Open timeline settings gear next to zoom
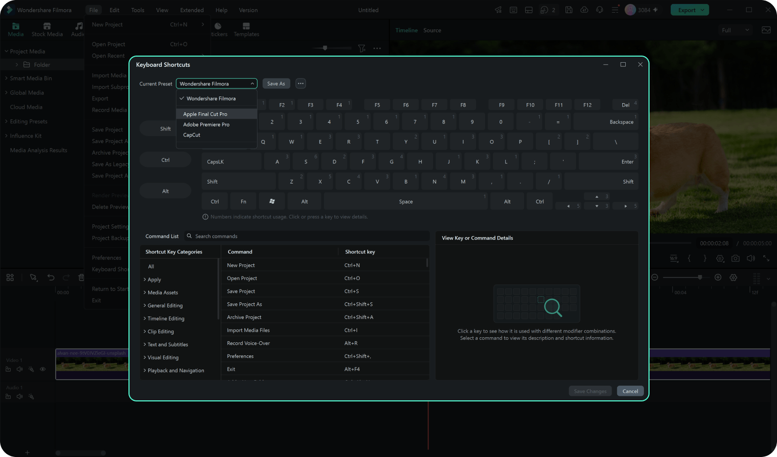Image resolution: width=777 pixels, height=457 pixels. pyautogui.click(x=733, y=278)
